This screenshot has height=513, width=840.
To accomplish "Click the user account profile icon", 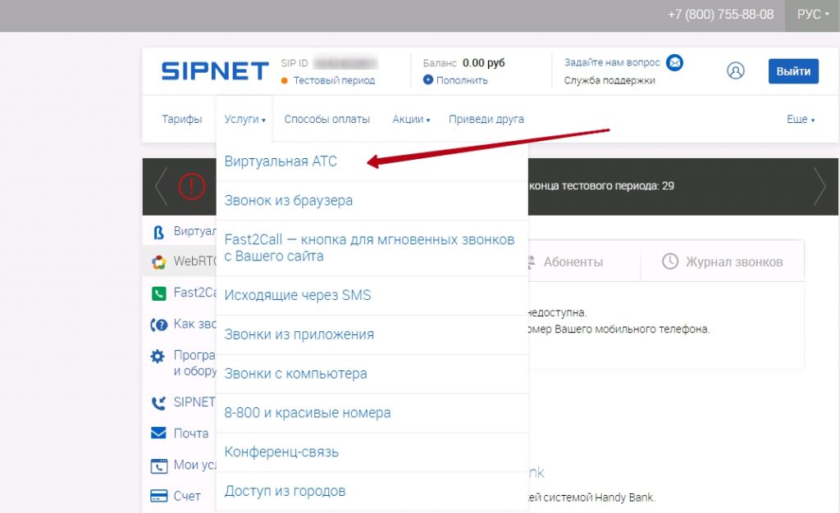I will 736,71.
